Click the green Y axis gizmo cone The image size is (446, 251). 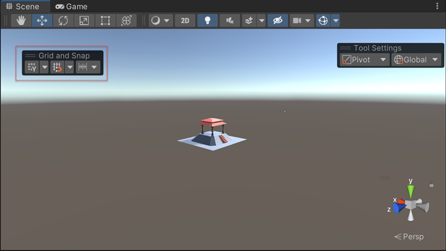pos(410,191)
